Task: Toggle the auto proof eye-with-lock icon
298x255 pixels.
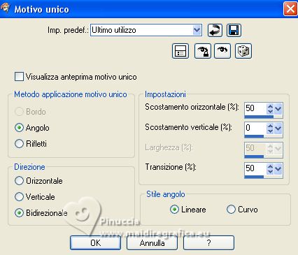Action: point(203,51)
